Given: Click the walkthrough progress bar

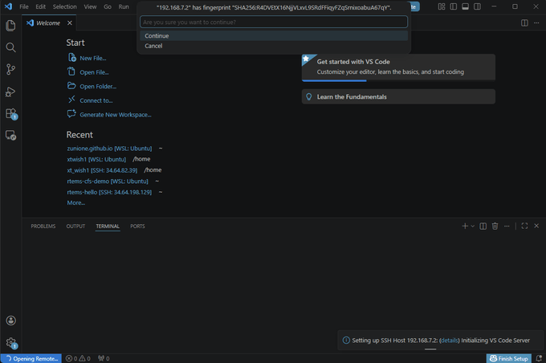Looking at the screenshot, I should [398, 80].
